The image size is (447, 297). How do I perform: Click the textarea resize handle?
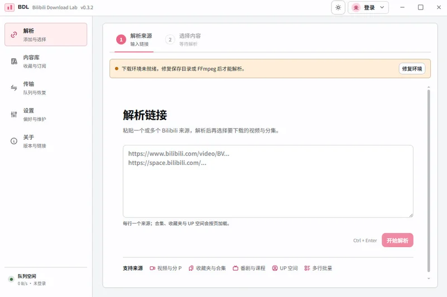(x=411, y=215)
